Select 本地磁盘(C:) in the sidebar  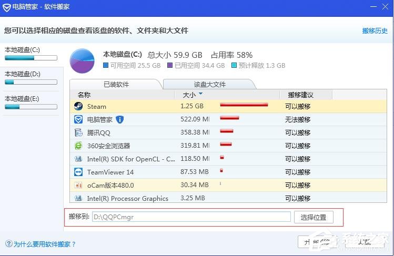(x=29, y=54)
